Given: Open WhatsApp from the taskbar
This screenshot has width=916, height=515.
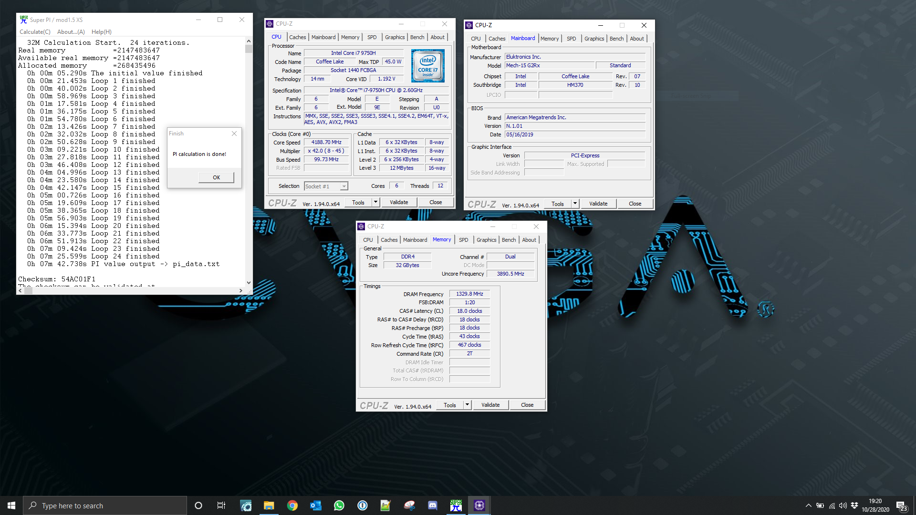Looking at the screenshot, I should click(339, 505).
